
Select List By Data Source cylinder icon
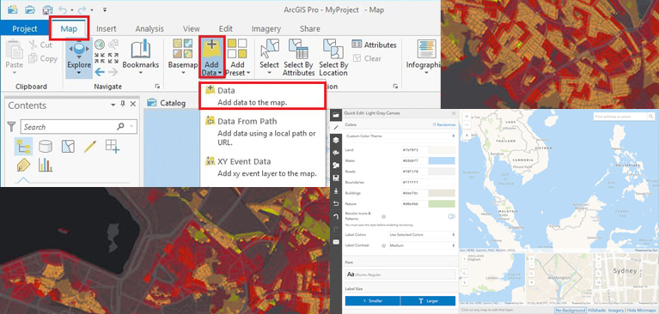click(x=46, y=146)
